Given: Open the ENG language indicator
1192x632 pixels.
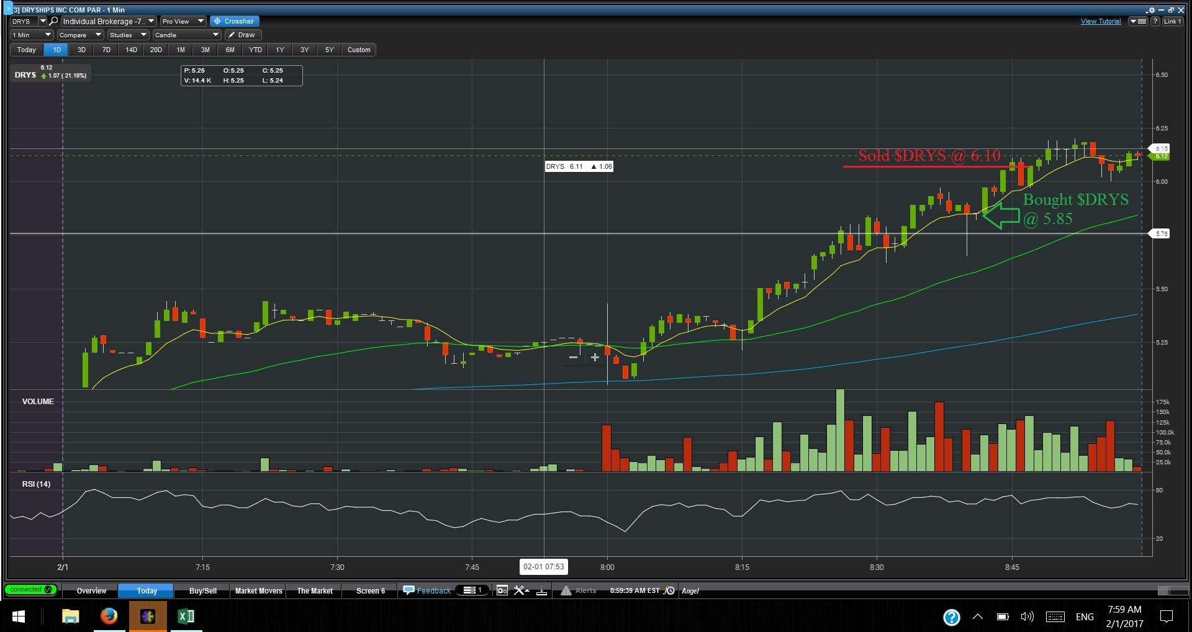Looking at the screenshot, I should coord(1085,616).
